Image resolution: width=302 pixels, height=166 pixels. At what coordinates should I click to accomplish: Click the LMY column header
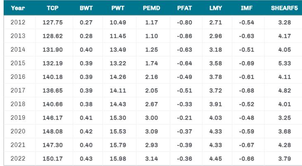216,8
